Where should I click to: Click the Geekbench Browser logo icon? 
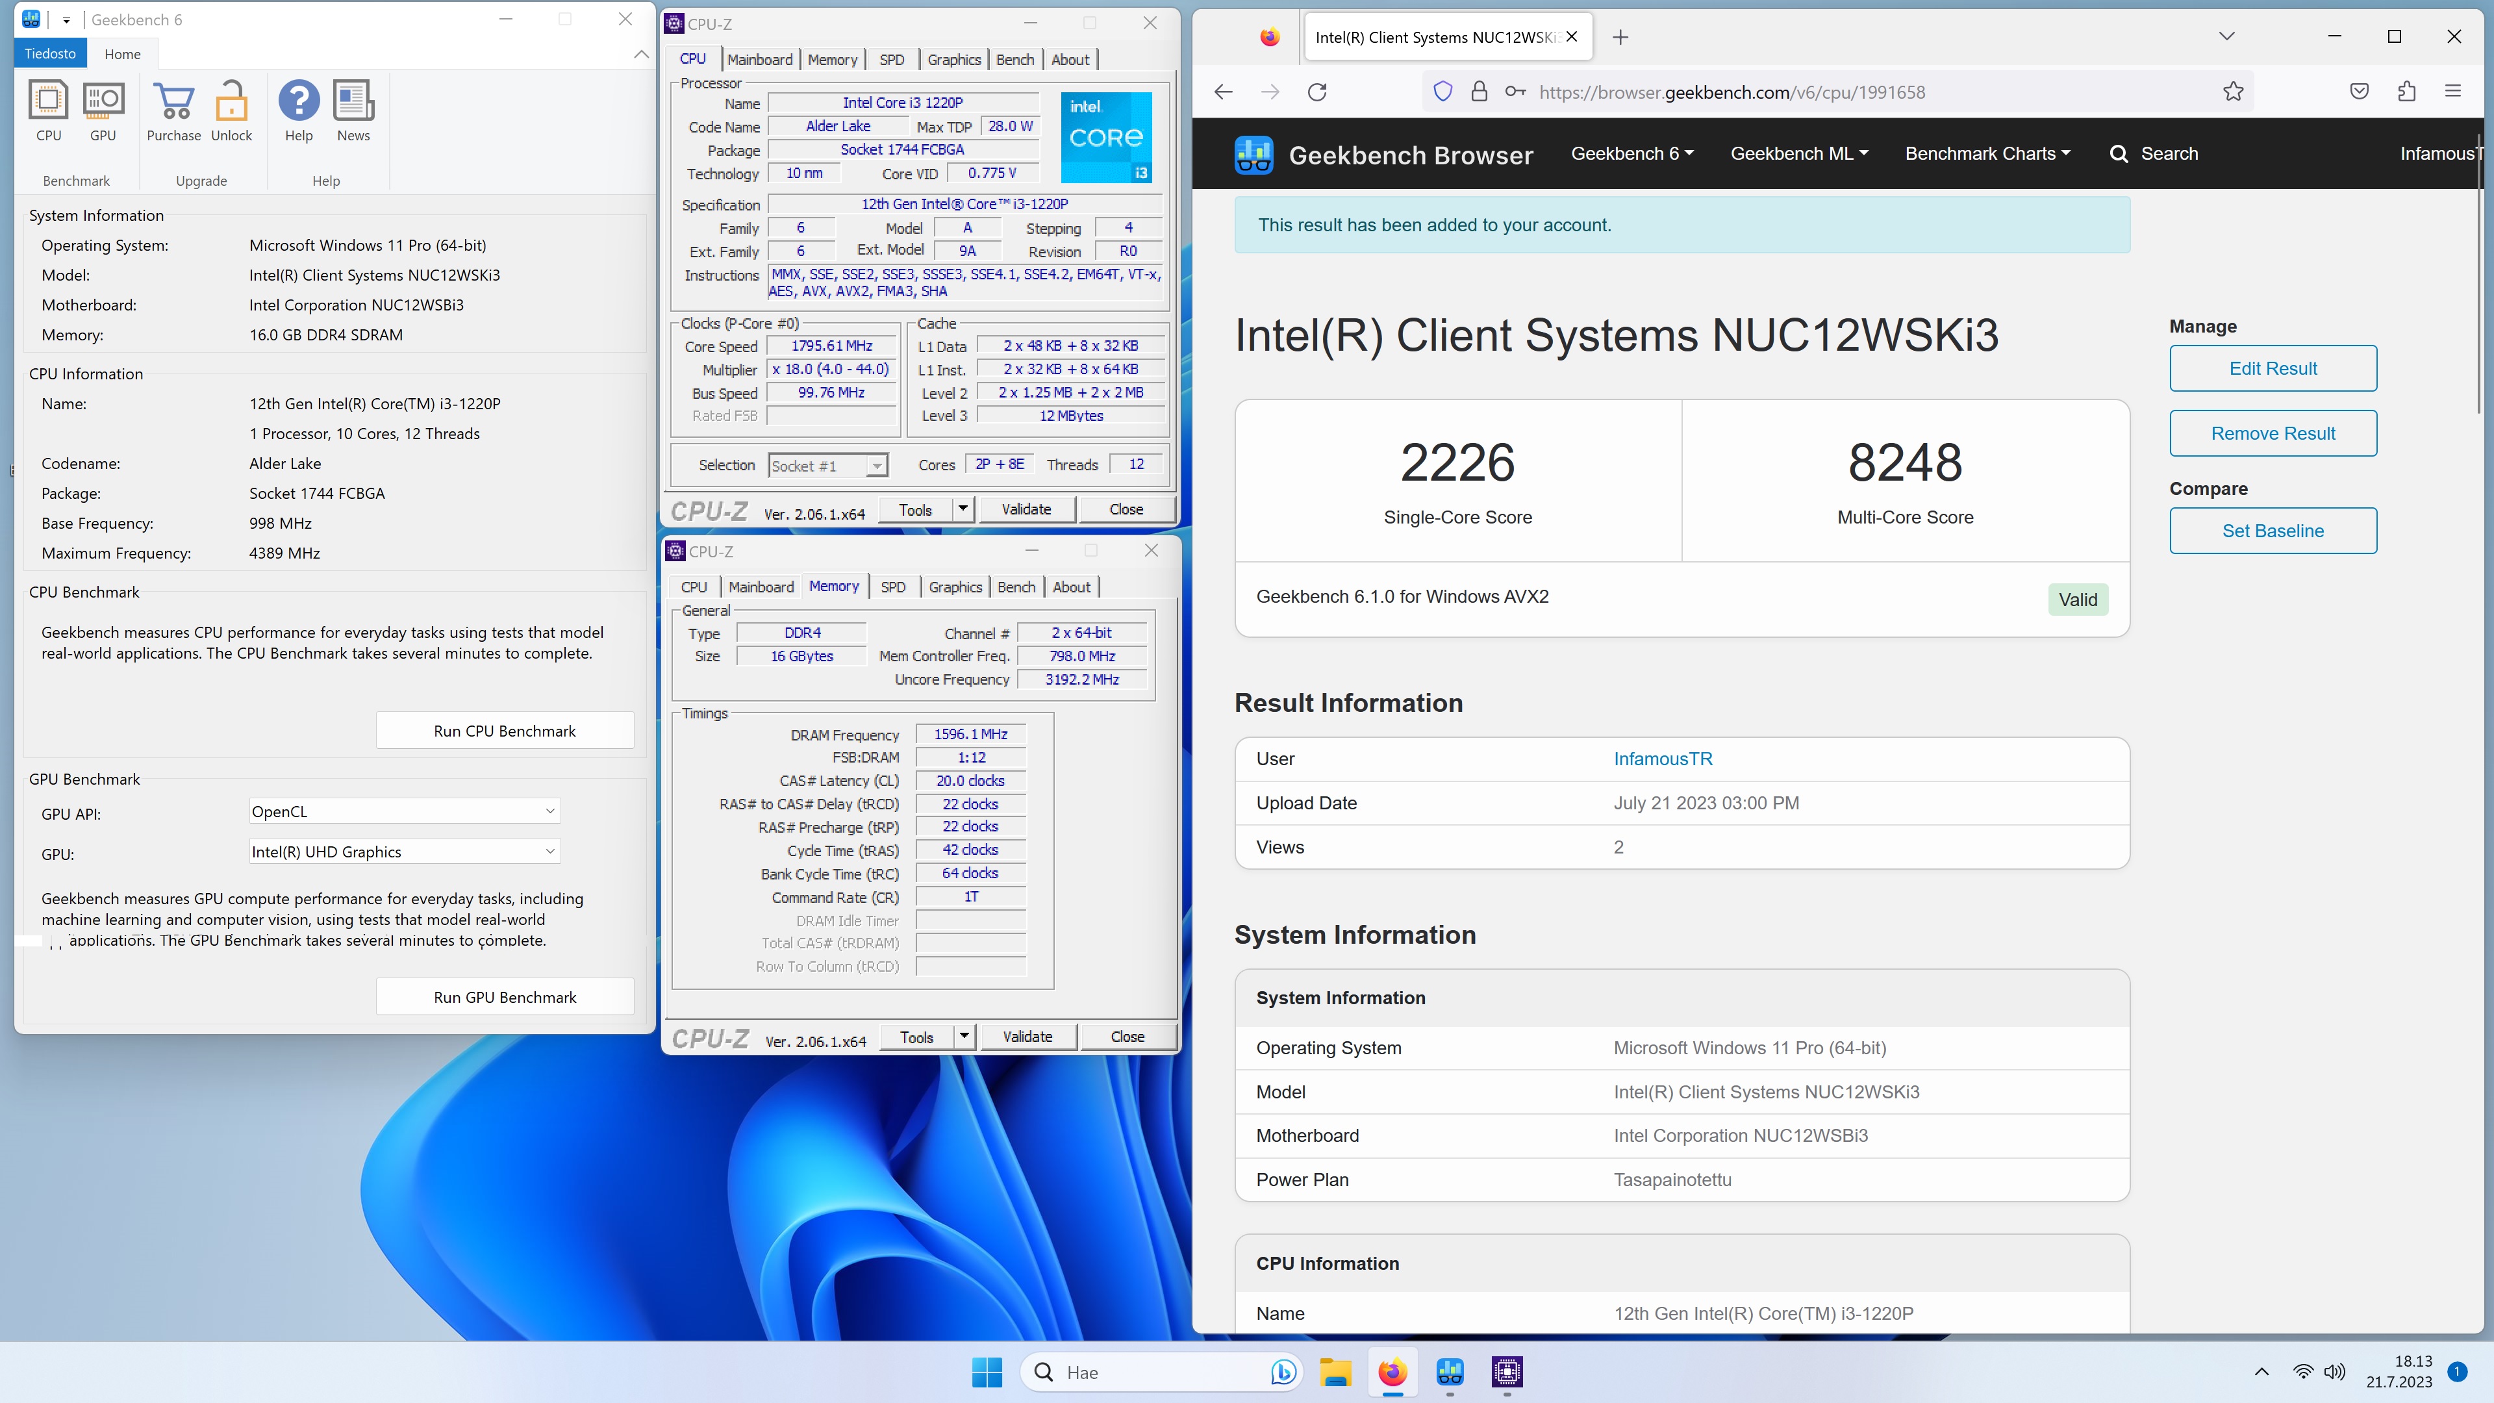(x=1253, y=154)
